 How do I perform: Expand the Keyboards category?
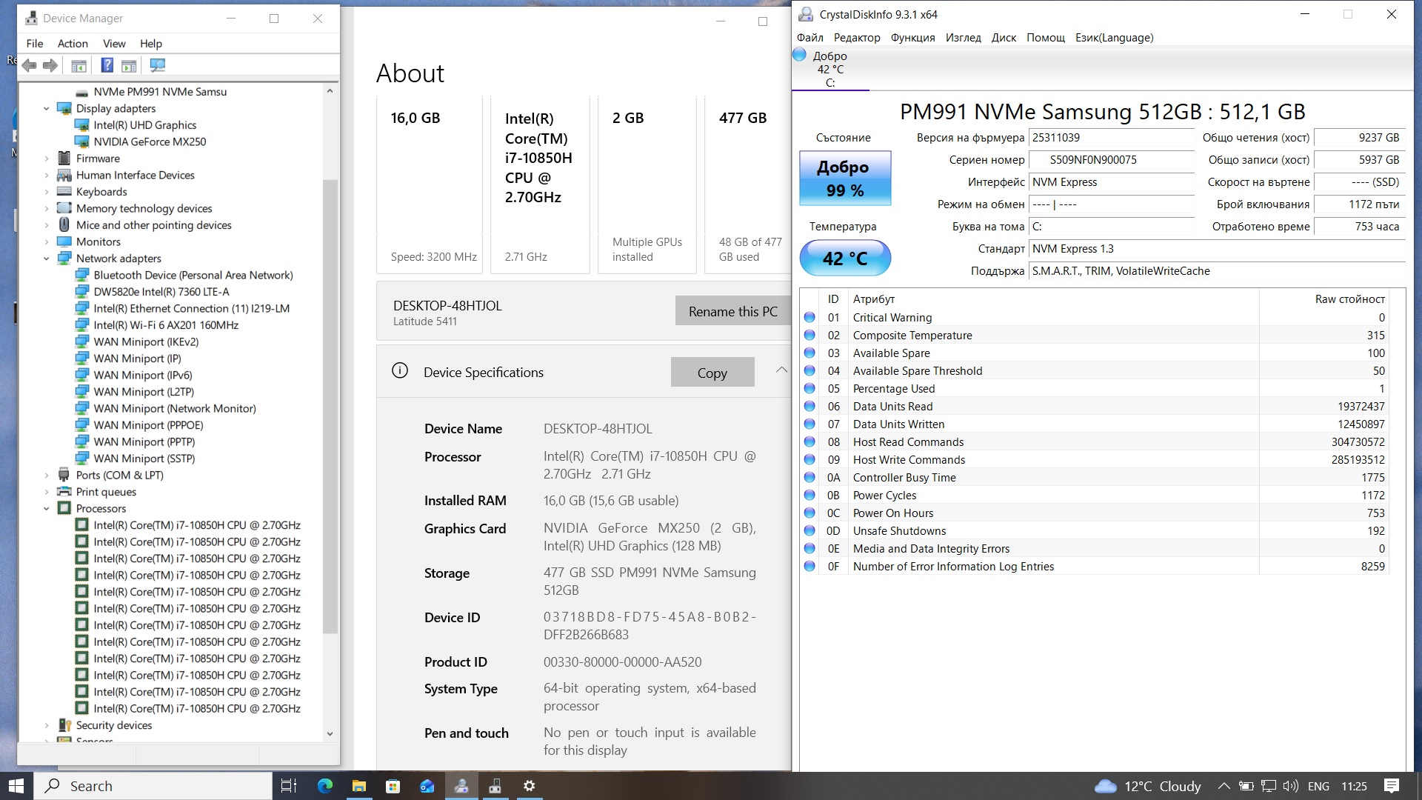tap(47, 192)
